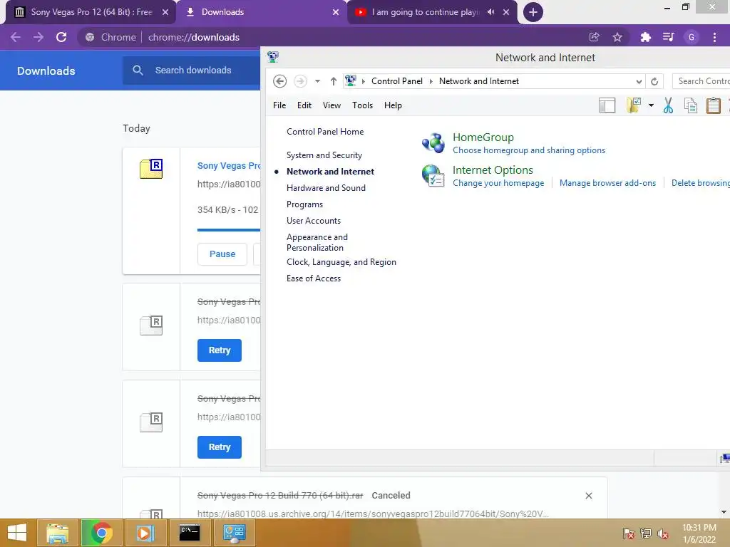
Task: Open HomeGroup heading
Action: coord(483,137)
